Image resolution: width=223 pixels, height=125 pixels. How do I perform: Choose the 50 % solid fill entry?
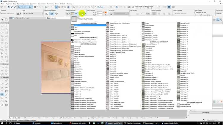pyautogui.click(x=88, y=27)
